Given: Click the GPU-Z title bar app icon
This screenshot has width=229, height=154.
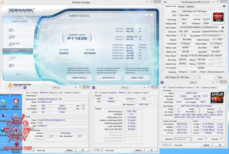Looking at the screenshot, I should [x=165, y=2].
